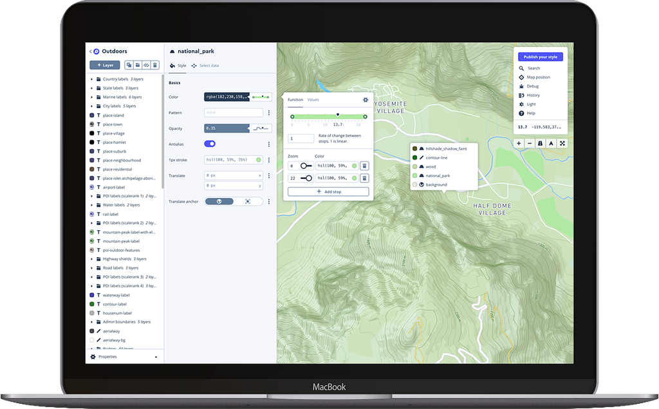Delete the zoom 22 stop
Screen dimensions: 659x409
364,178
